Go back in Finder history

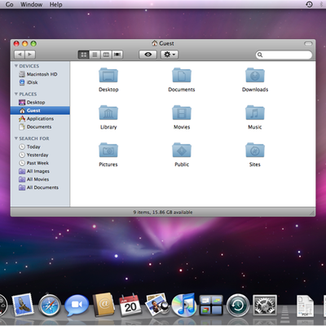tap(20, 55)
